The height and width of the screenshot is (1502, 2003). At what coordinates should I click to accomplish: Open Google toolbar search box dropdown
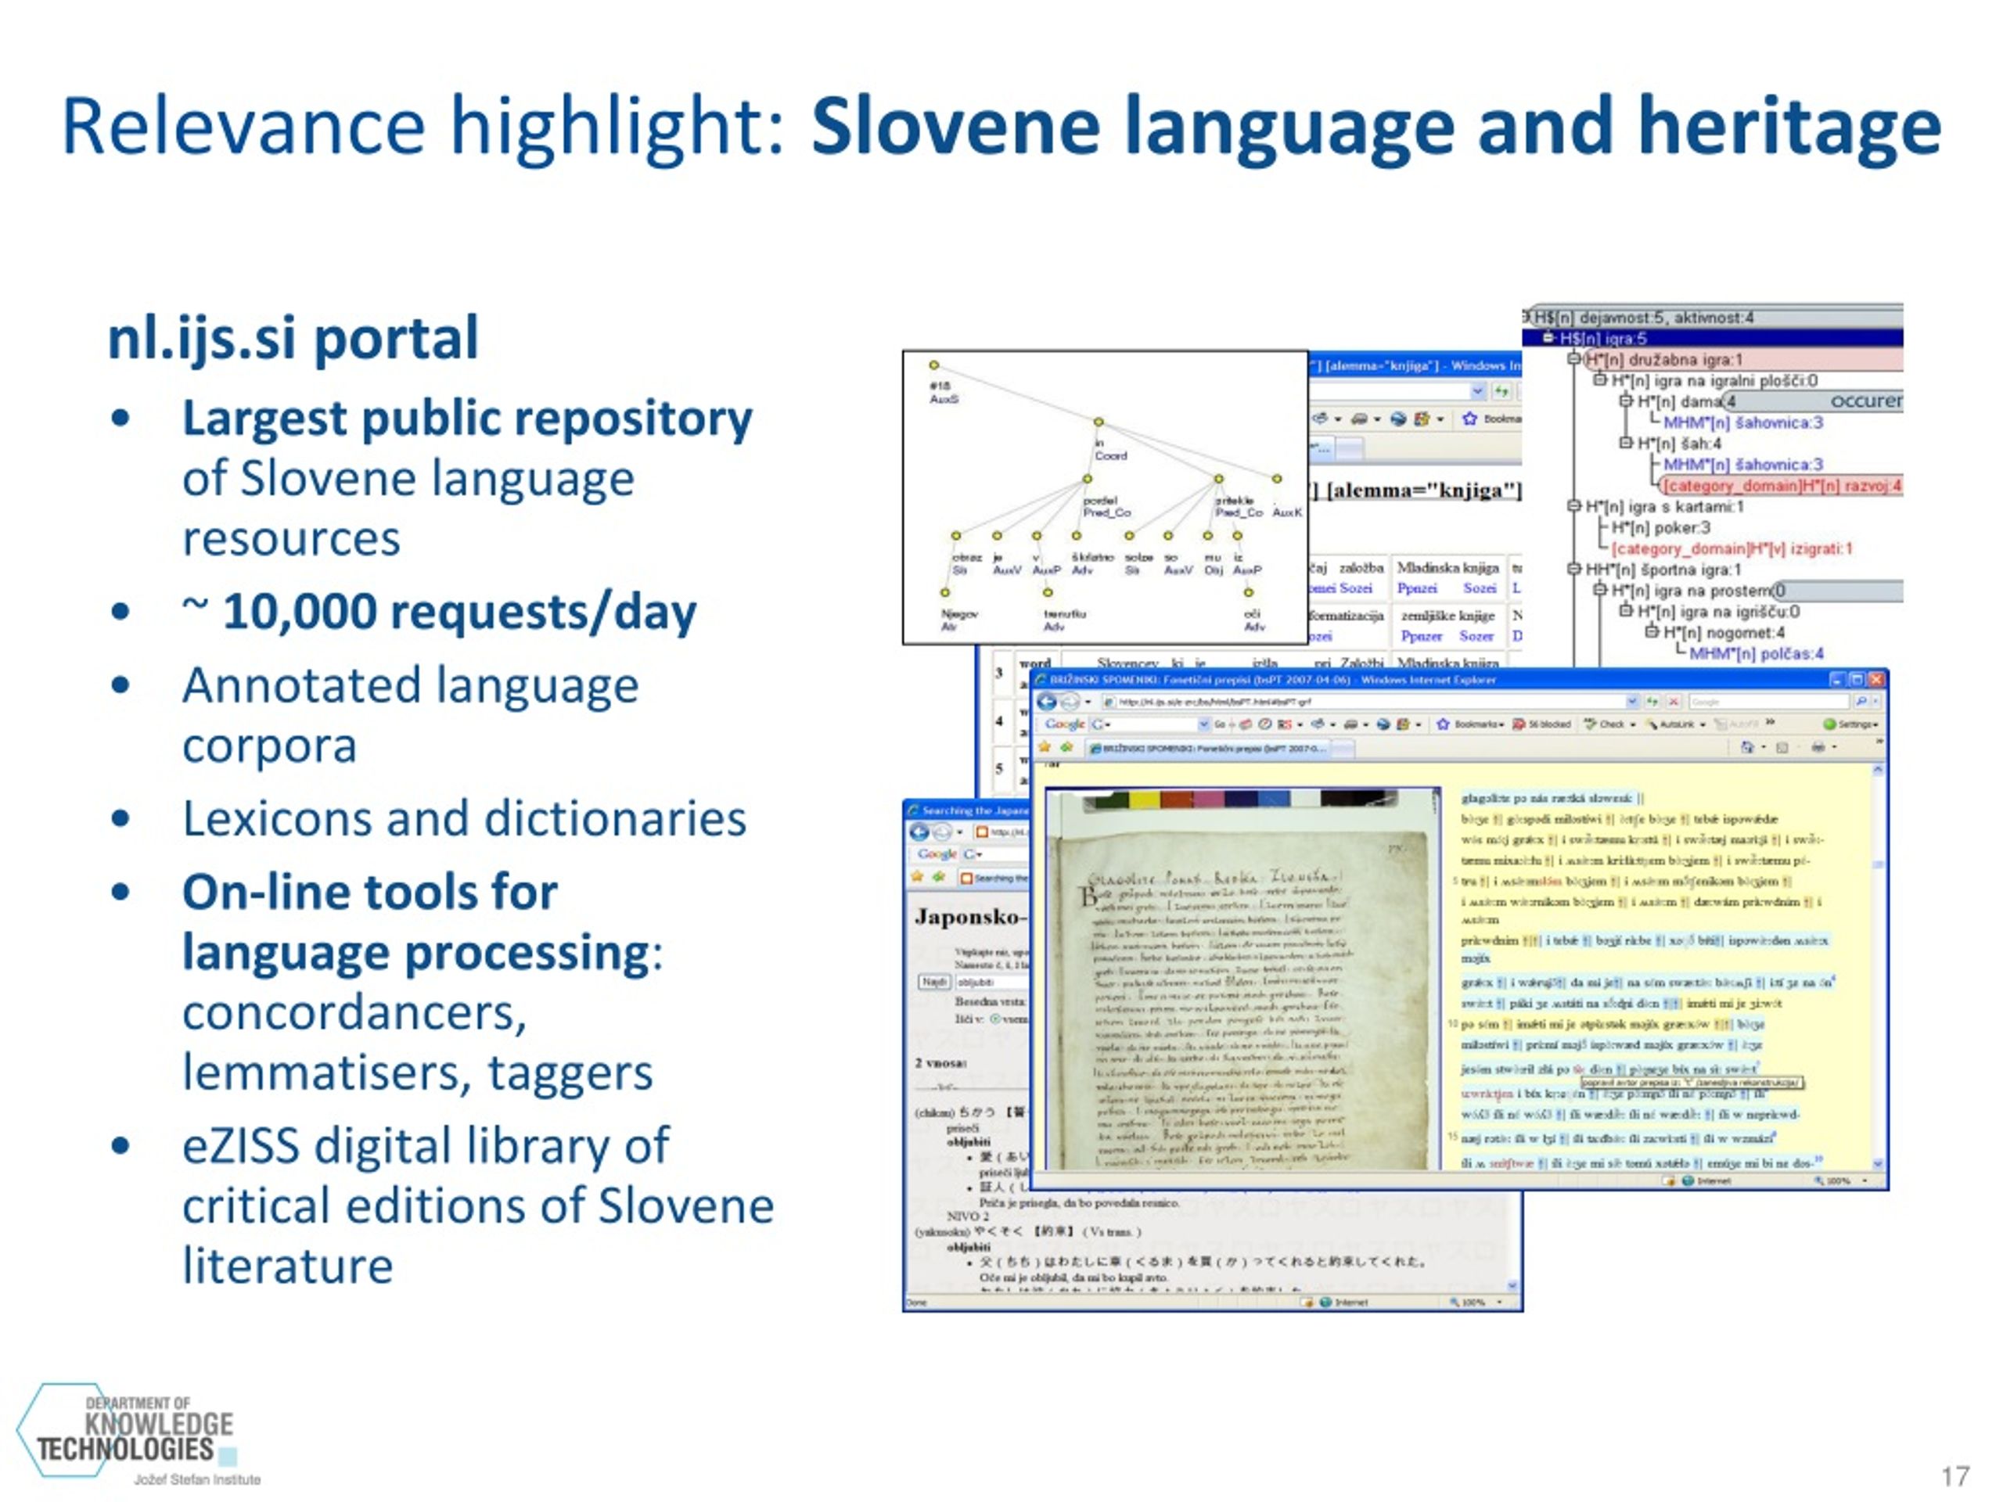coord(1203,724)
